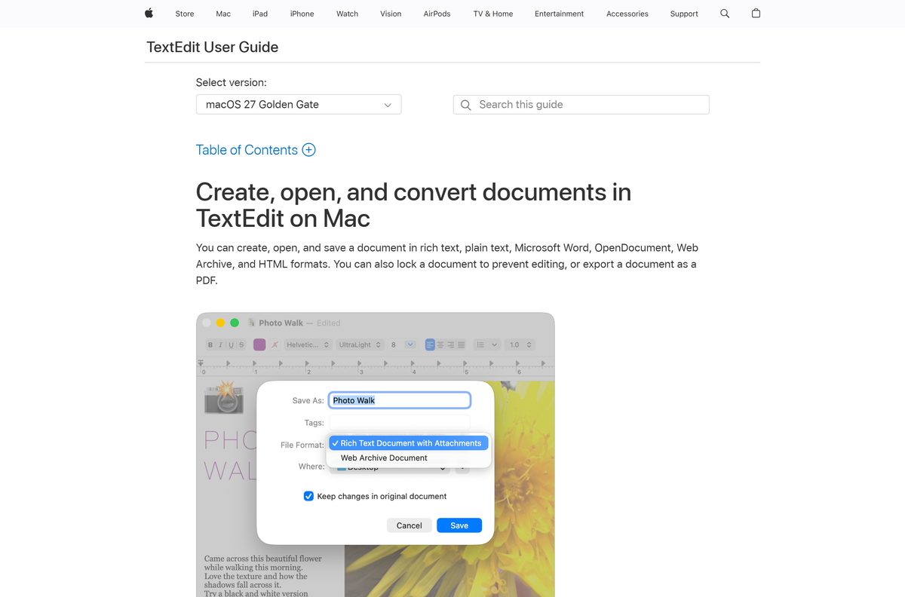Click the Save button in dialog
This screenshot has width=905, height=597.
click(459, 525)
